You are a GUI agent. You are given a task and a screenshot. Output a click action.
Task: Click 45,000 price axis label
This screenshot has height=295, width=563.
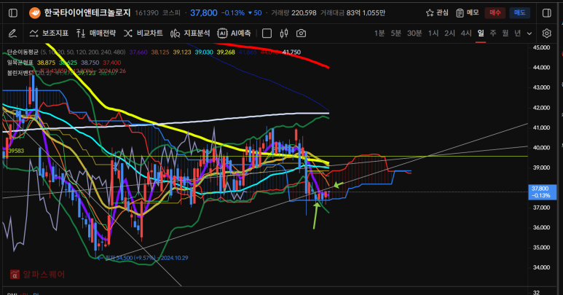tap(541, 47)
